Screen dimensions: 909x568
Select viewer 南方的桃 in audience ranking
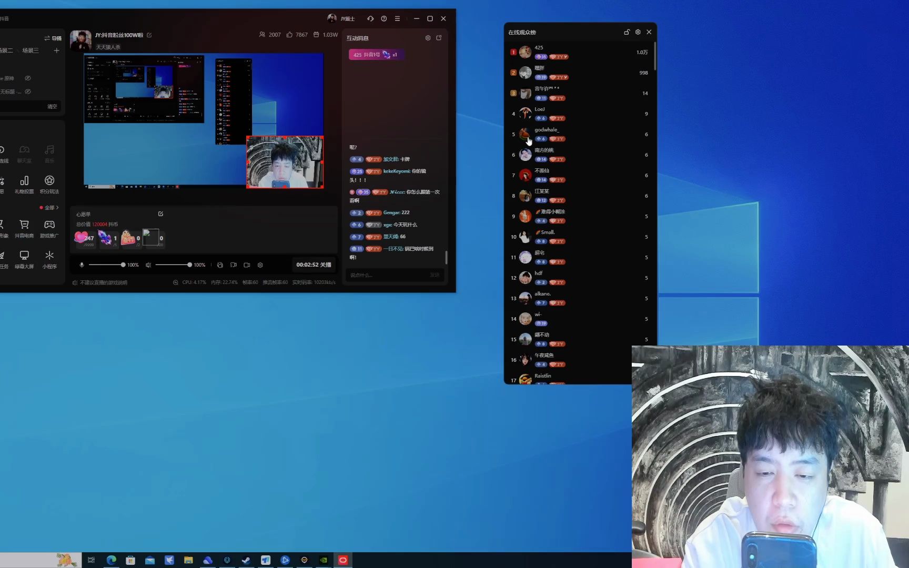point(580,155)
